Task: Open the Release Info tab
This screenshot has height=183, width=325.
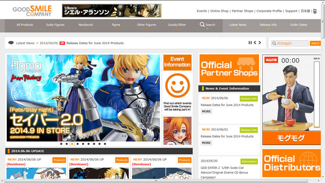Action: click(x=268, y=25)
